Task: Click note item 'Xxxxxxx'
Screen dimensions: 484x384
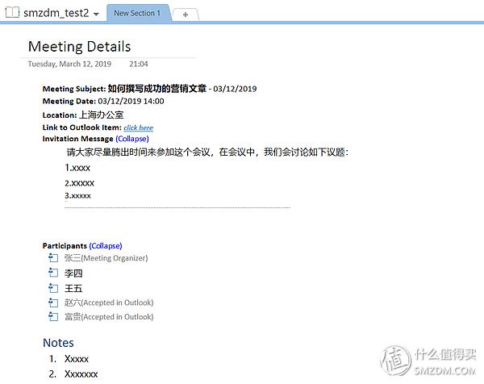Action: 81,374
